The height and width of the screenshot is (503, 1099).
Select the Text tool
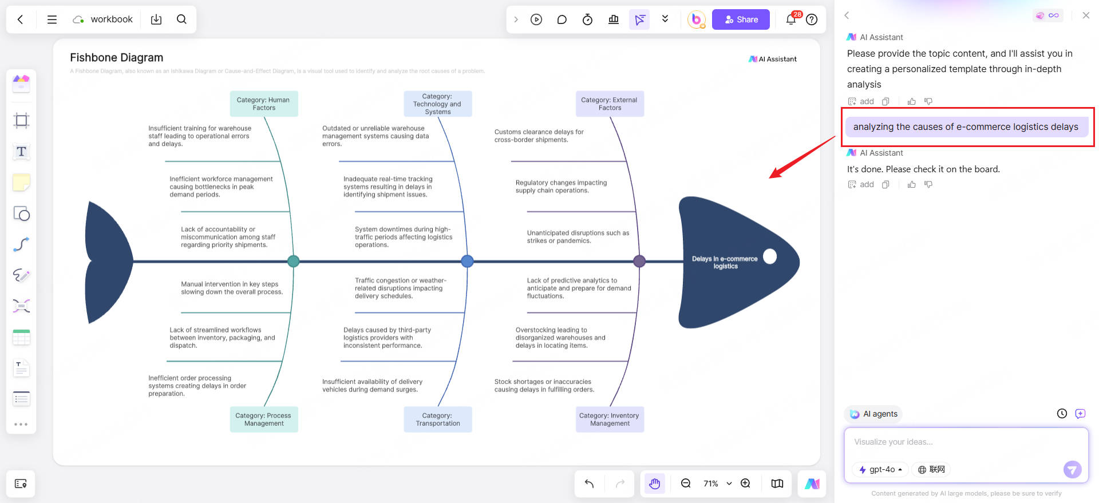coord(21,151)
